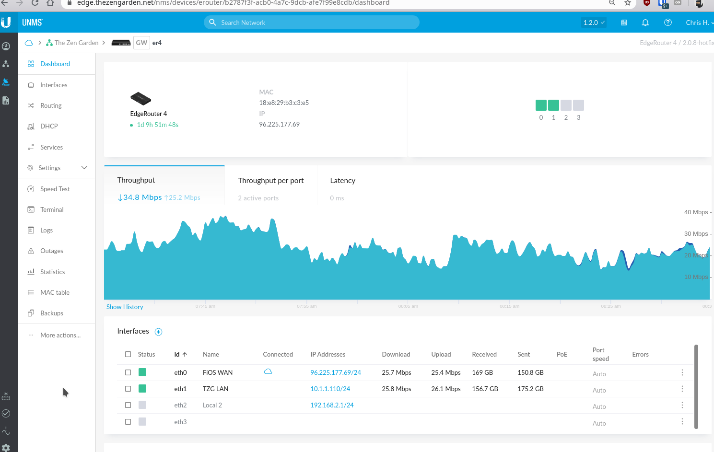Open actions menu for eth2 row

682,405
